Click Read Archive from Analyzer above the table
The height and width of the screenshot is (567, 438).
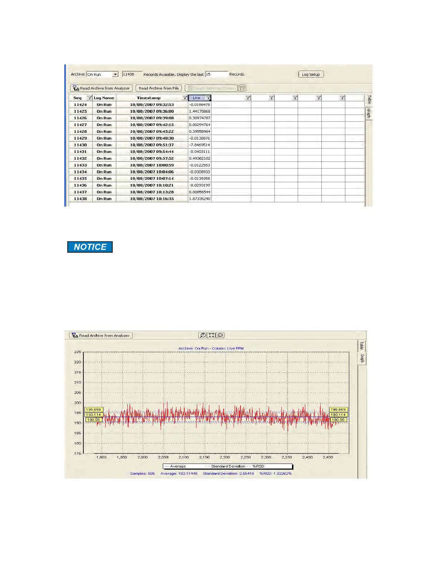[x=102, y=88]
